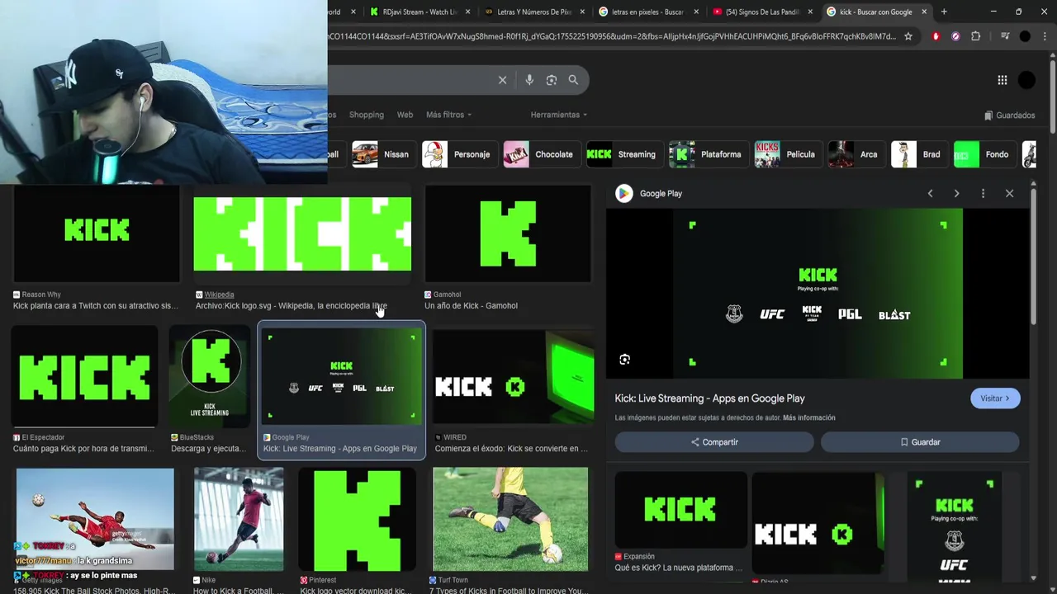Open El Espectador Kick thumbnail
Image resolution: width=1057 pixels, height=594 pixels.
(x=84, y=377)
